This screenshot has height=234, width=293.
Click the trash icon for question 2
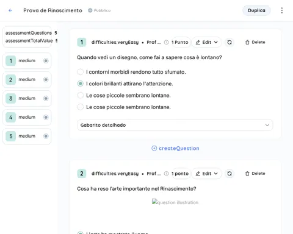(x=247, y=174)
